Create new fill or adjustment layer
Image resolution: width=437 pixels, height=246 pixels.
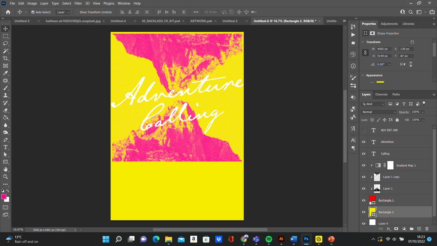(x=404, y=229)
